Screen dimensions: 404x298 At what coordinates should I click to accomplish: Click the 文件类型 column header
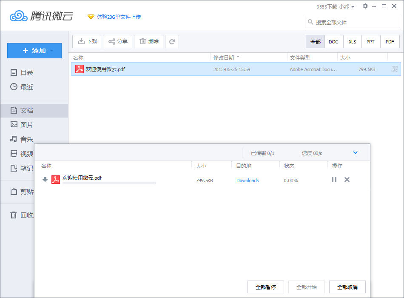click(x=300, y=57)
